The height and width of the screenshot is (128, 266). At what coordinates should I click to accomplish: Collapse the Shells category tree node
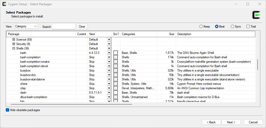(x=14, y=48)
